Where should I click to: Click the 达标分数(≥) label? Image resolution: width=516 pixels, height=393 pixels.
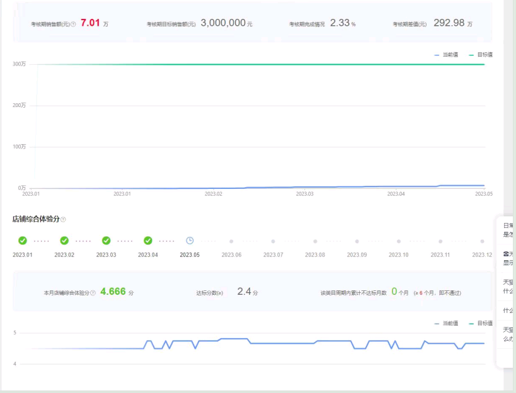point(210,293)
